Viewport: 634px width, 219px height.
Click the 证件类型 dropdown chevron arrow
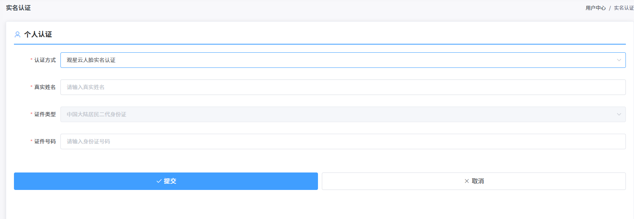(619, 114)
